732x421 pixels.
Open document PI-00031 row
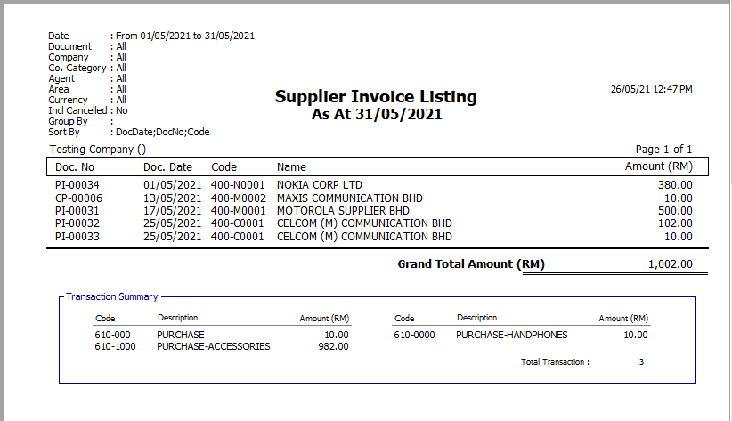(x=78, y=211)
